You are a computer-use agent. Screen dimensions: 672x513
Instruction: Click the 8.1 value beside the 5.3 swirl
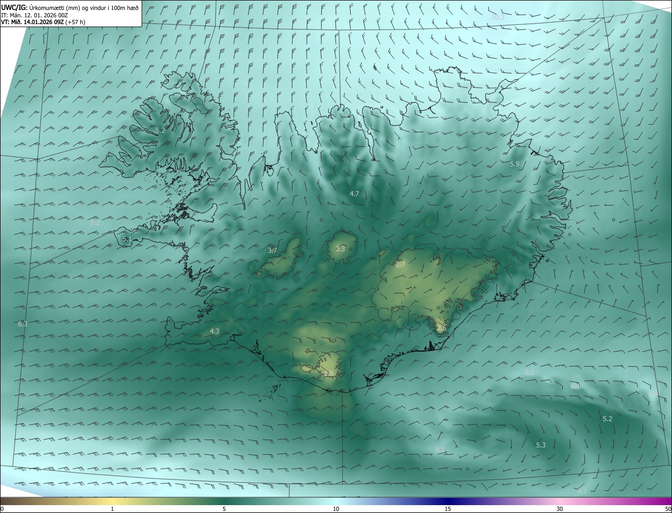pyautogui.click(x=440, y=450)
